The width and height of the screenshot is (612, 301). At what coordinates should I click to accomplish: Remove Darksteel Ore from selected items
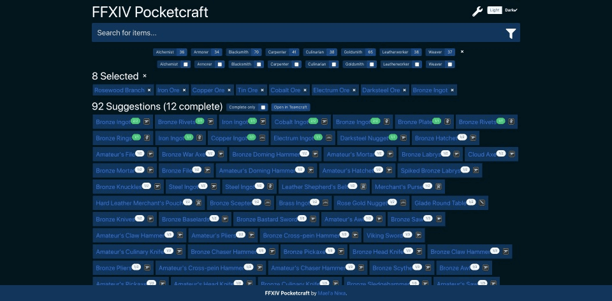tap(404, 90)
